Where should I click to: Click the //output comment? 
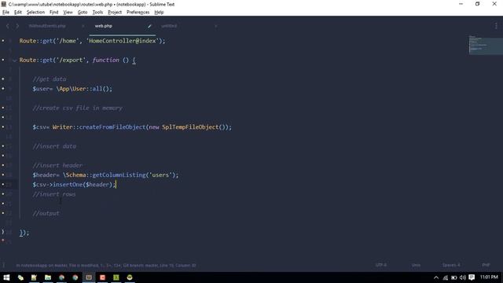tap(46, 213)
